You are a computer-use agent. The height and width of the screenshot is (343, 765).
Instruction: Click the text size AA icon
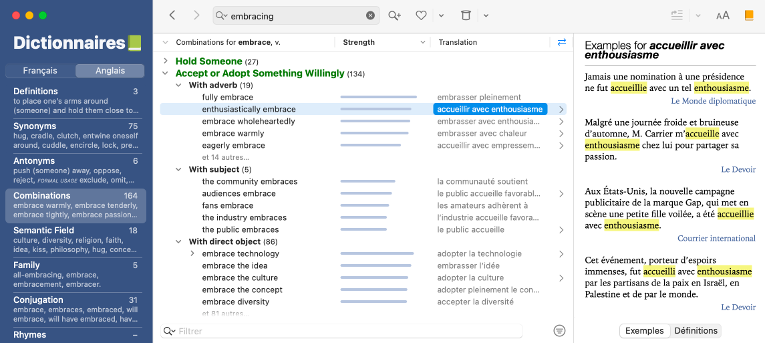[722, 15]
